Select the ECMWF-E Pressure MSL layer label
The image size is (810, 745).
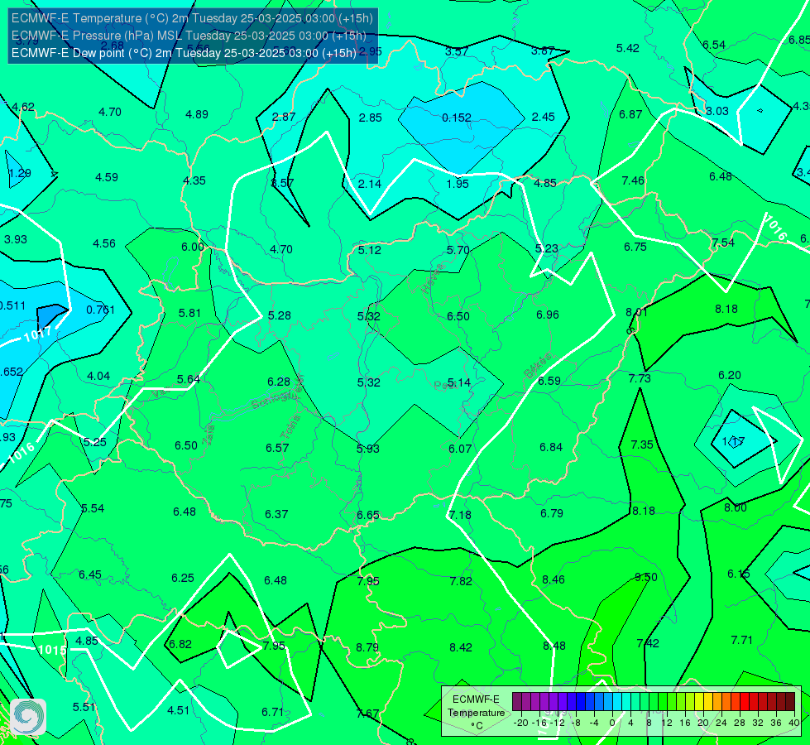189,36
